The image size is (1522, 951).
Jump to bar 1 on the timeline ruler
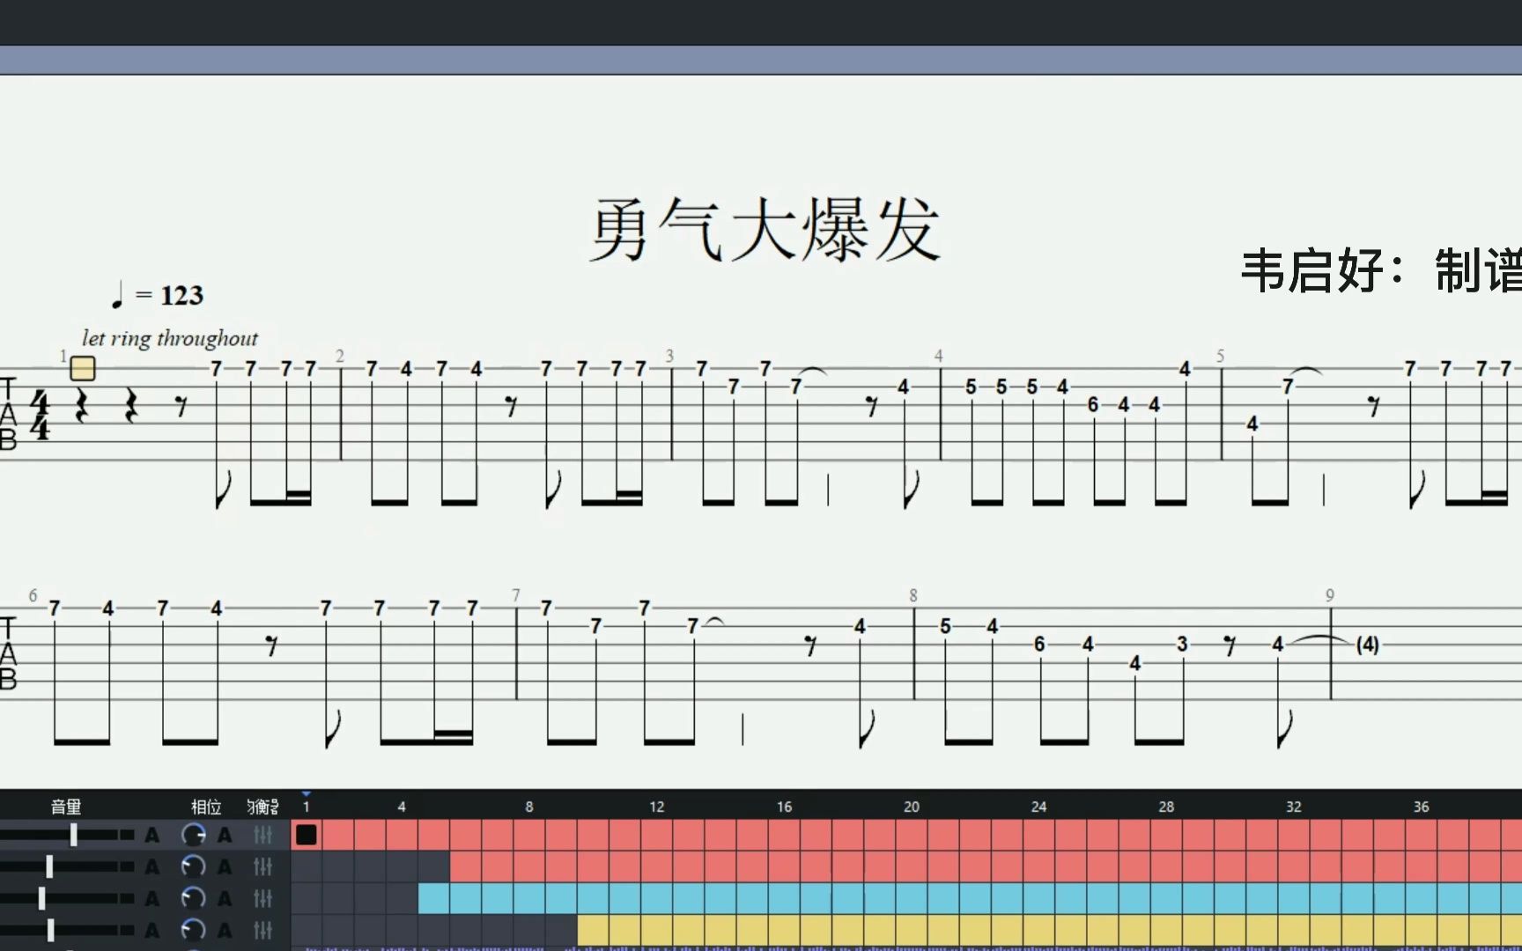(307, 807)
